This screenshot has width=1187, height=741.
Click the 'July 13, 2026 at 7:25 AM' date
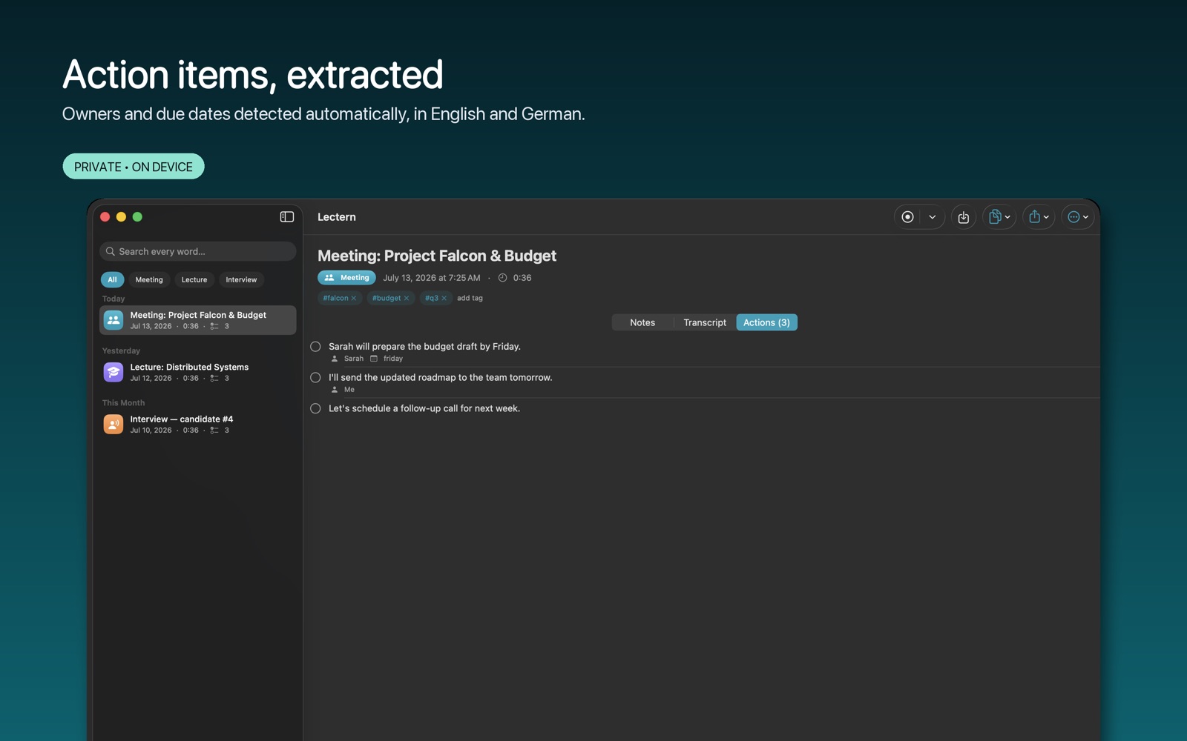432,278
